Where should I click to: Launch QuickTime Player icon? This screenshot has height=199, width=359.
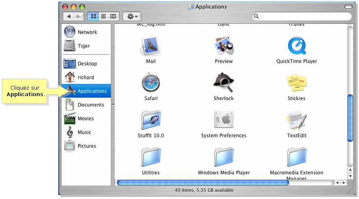[297, 46]
